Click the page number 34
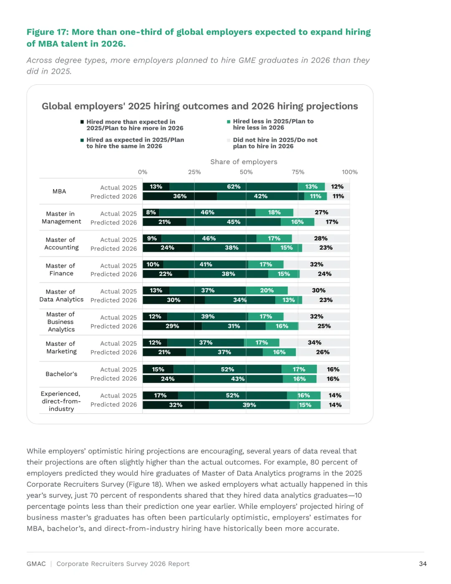Screen dimensions: 451x584 423,564
